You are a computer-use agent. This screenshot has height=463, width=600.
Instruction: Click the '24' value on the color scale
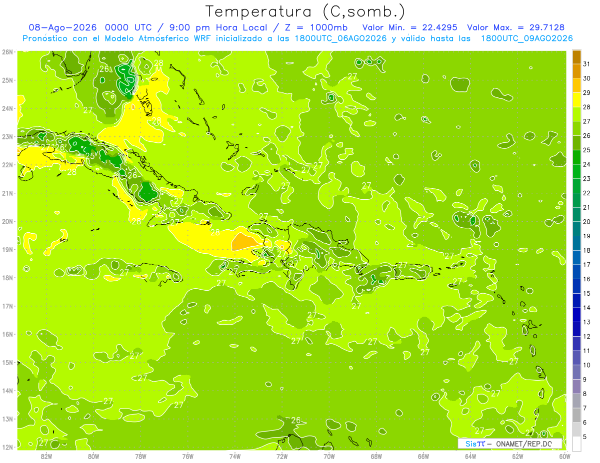pyautogui.click(x=587, y=164)
